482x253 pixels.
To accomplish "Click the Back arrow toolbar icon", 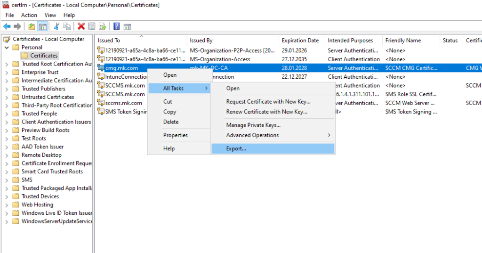I will click(x=7, y=26).
